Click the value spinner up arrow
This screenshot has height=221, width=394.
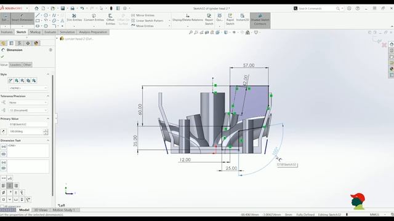[46, 130]
